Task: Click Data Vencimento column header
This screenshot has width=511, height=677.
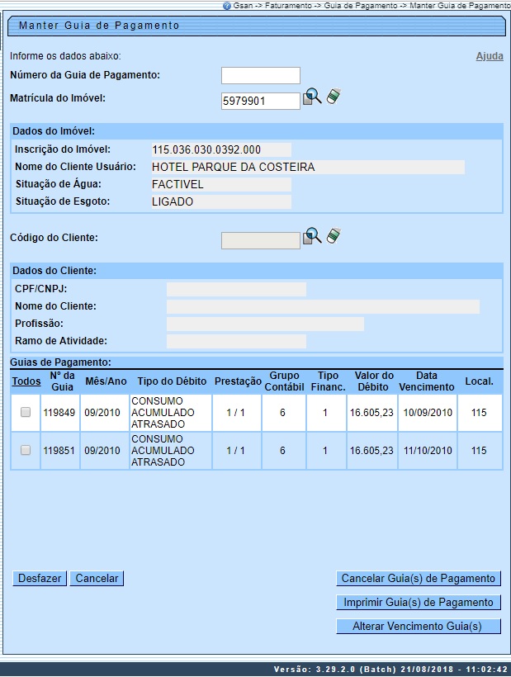Action: [x=427, y=381]
